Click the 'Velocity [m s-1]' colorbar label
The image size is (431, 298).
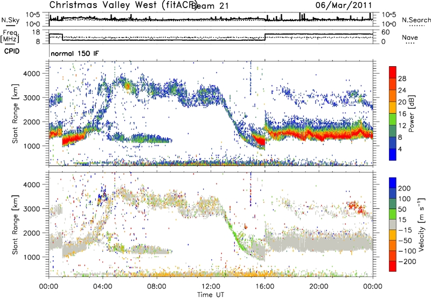(421, 224)
